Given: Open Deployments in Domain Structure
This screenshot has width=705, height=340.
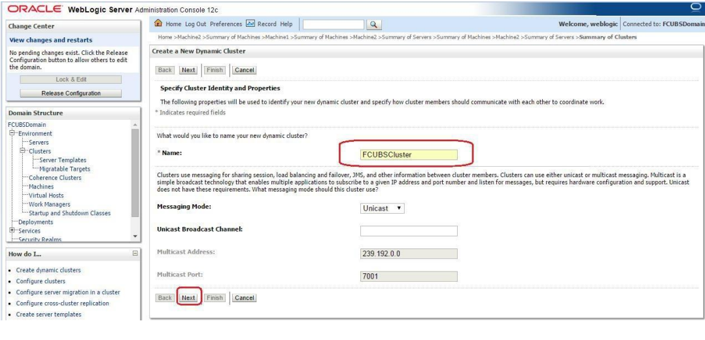Looking at the screenshot, I should click(x=35, y=222).
